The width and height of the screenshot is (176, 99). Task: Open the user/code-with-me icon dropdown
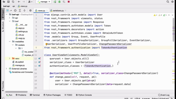30,2
